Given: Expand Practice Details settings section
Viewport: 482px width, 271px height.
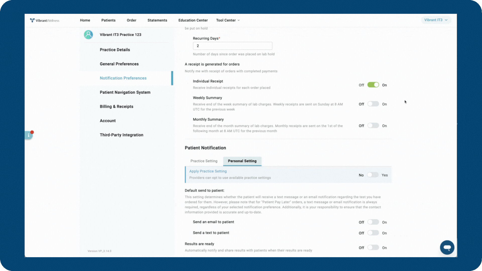Looking at the screenshot, I should pos(115,50).
